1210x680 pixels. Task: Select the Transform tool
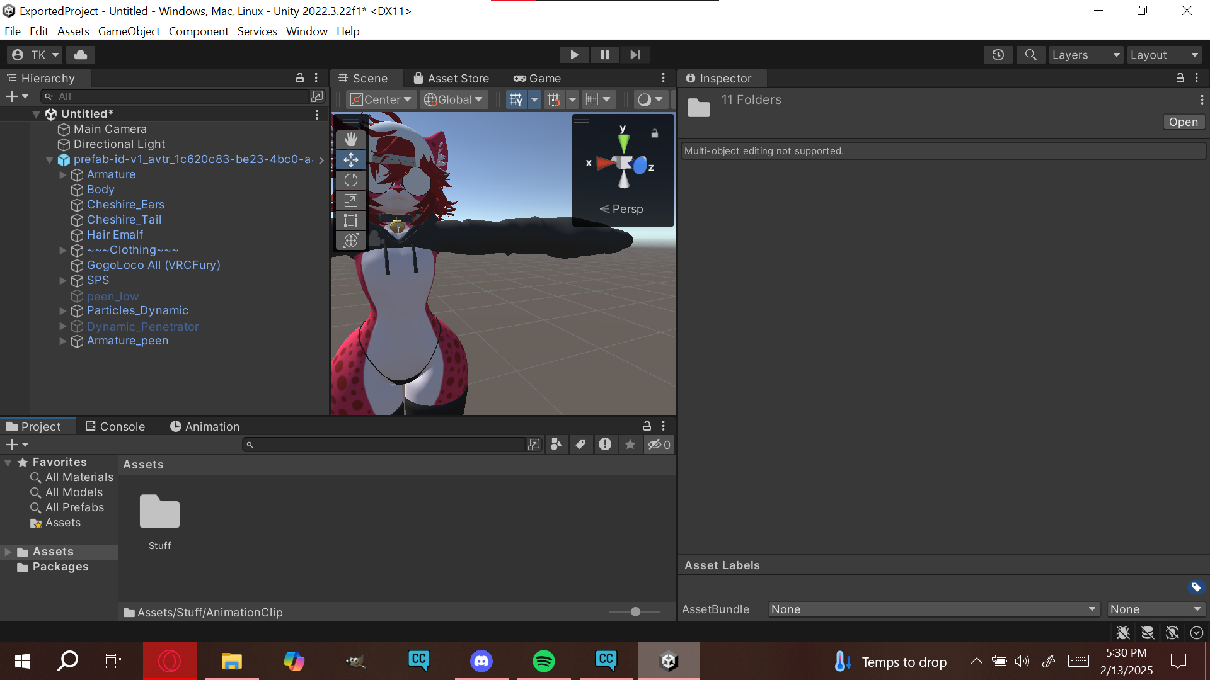351,241
